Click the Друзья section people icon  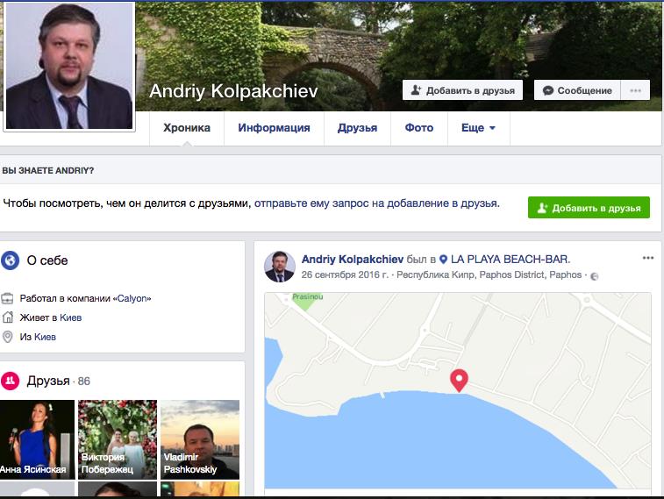click(11, 381)
